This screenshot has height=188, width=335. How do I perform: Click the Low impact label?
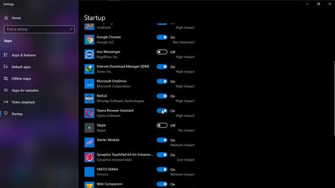(186, 160)
